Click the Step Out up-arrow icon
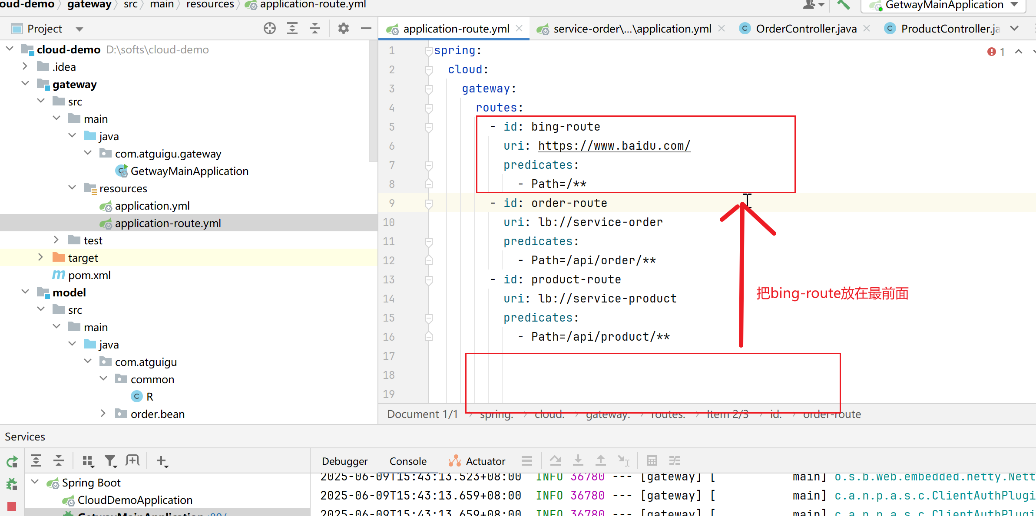The height and width of the screenshot is (516, 1036). [601, 461]
